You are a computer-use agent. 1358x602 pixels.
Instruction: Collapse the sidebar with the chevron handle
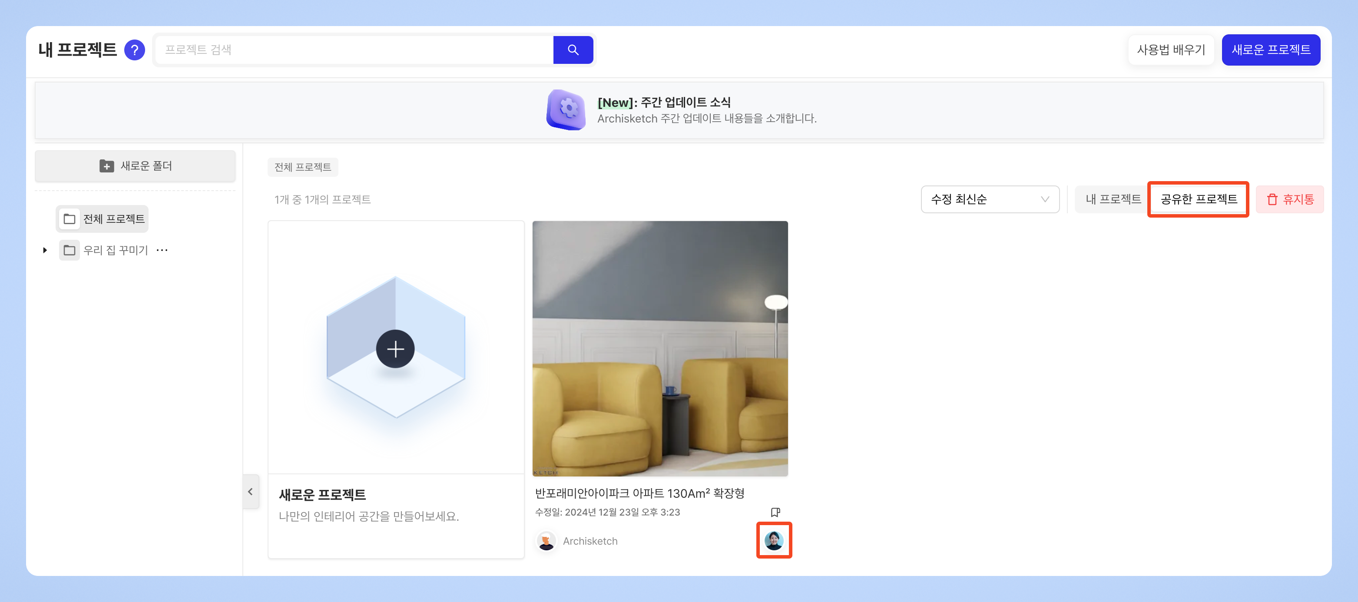click(250, 491)
